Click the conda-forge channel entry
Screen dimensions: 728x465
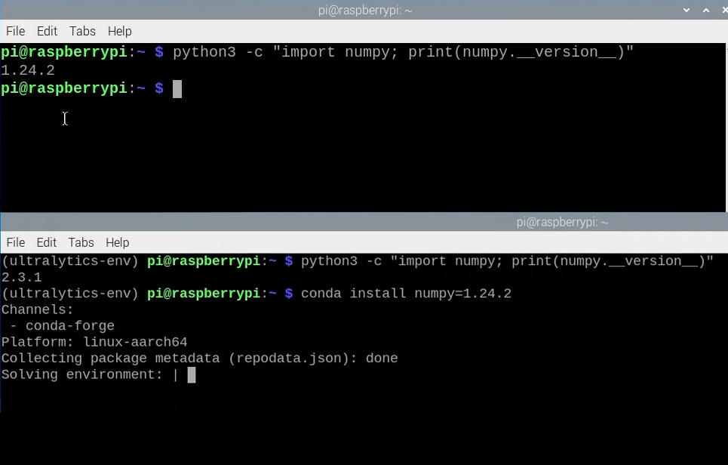69,325
